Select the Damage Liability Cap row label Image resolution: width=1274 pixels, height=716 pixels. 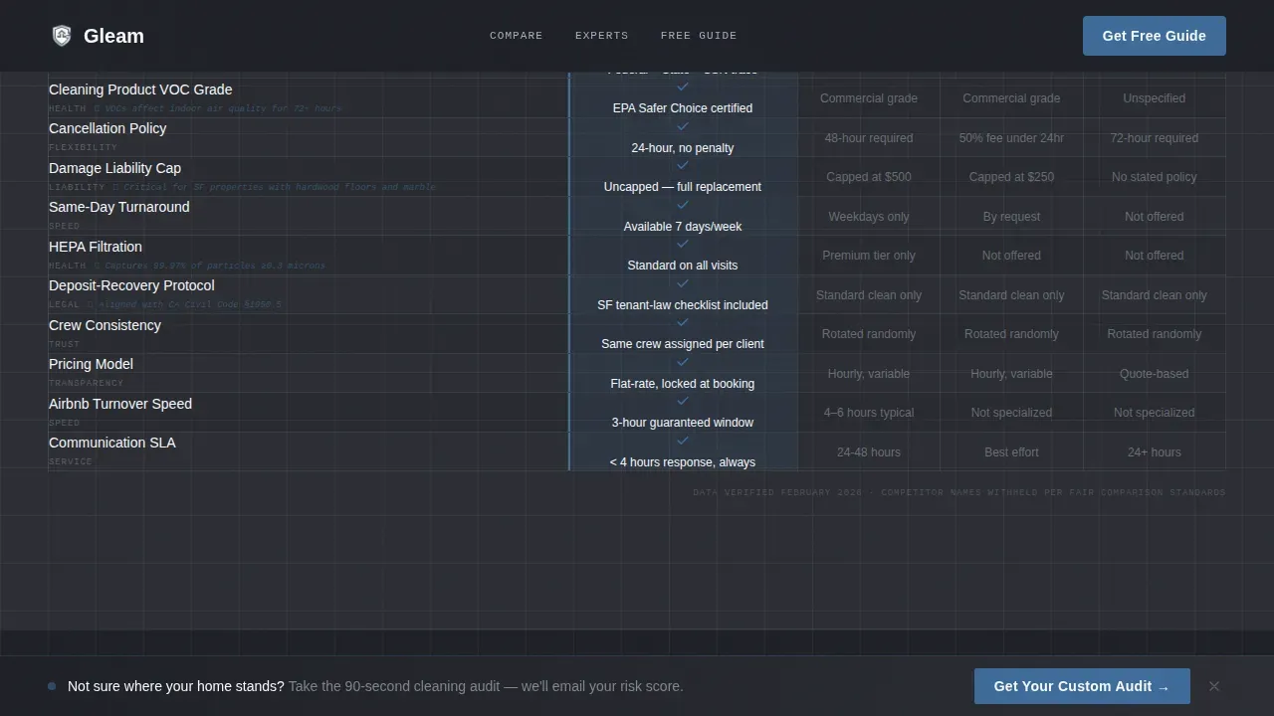click(x=114, y=168)
